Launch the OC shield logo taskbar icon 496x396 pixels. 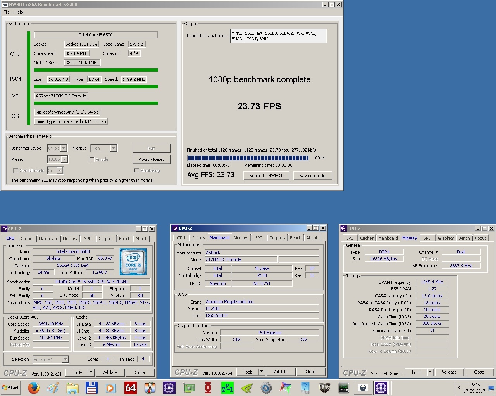324,387
